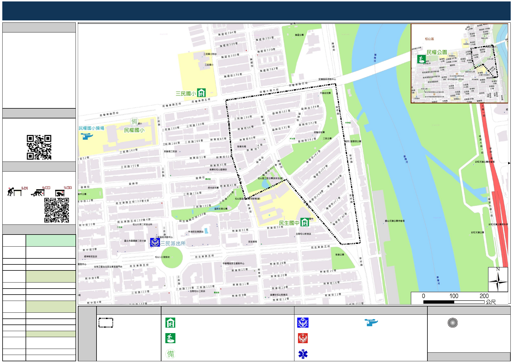Click the second green cell in left table
Image resolution: width=513 pixels, height=363 pixels.
point(51,276)
